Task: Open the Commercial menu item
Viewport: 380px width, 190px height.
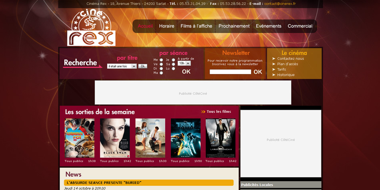Action: coord(300,26)
